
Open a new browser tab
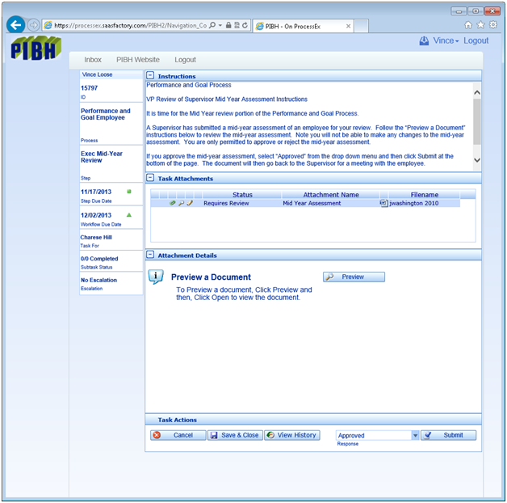[x=361, y=26]
